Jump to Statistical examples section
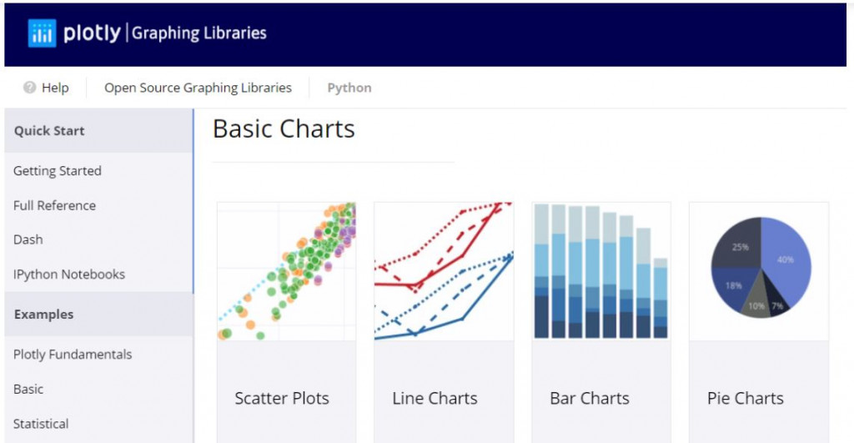 [41, 424]
